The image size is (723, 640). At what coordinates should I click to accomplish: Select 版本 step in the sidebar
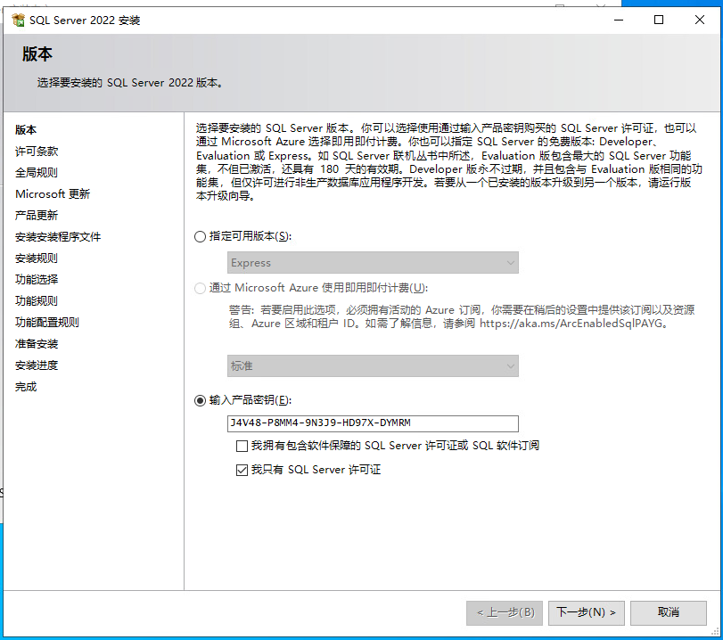coord(26,129)
